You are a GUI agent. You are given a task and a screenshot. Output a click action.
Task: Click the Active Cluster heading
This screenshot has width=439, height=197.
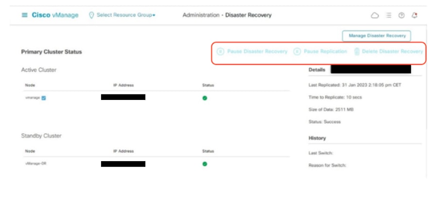(x=38, y=70)
